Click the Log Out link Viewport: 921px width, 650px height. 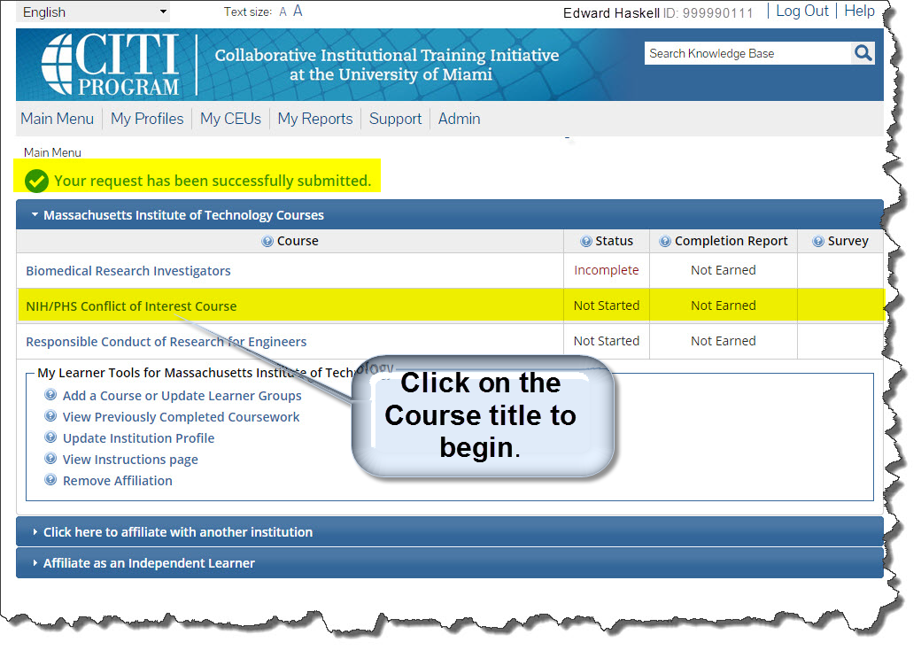tap(802, 12)
